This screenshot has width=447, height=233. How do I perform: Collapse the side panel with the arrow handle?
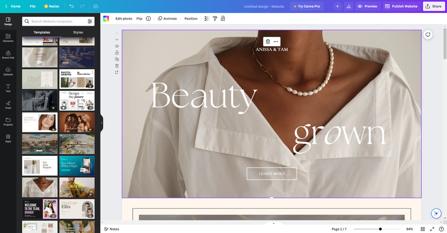click(x=101, y=123)
